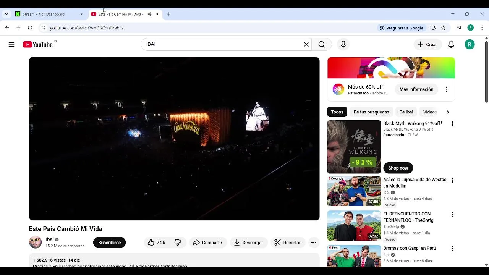
Task: Dislike the video with thumbs down
Action: (x=178, y=243)
